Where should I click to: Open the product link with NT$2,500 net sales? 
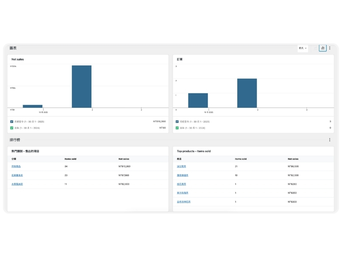(x=183, y=175)
